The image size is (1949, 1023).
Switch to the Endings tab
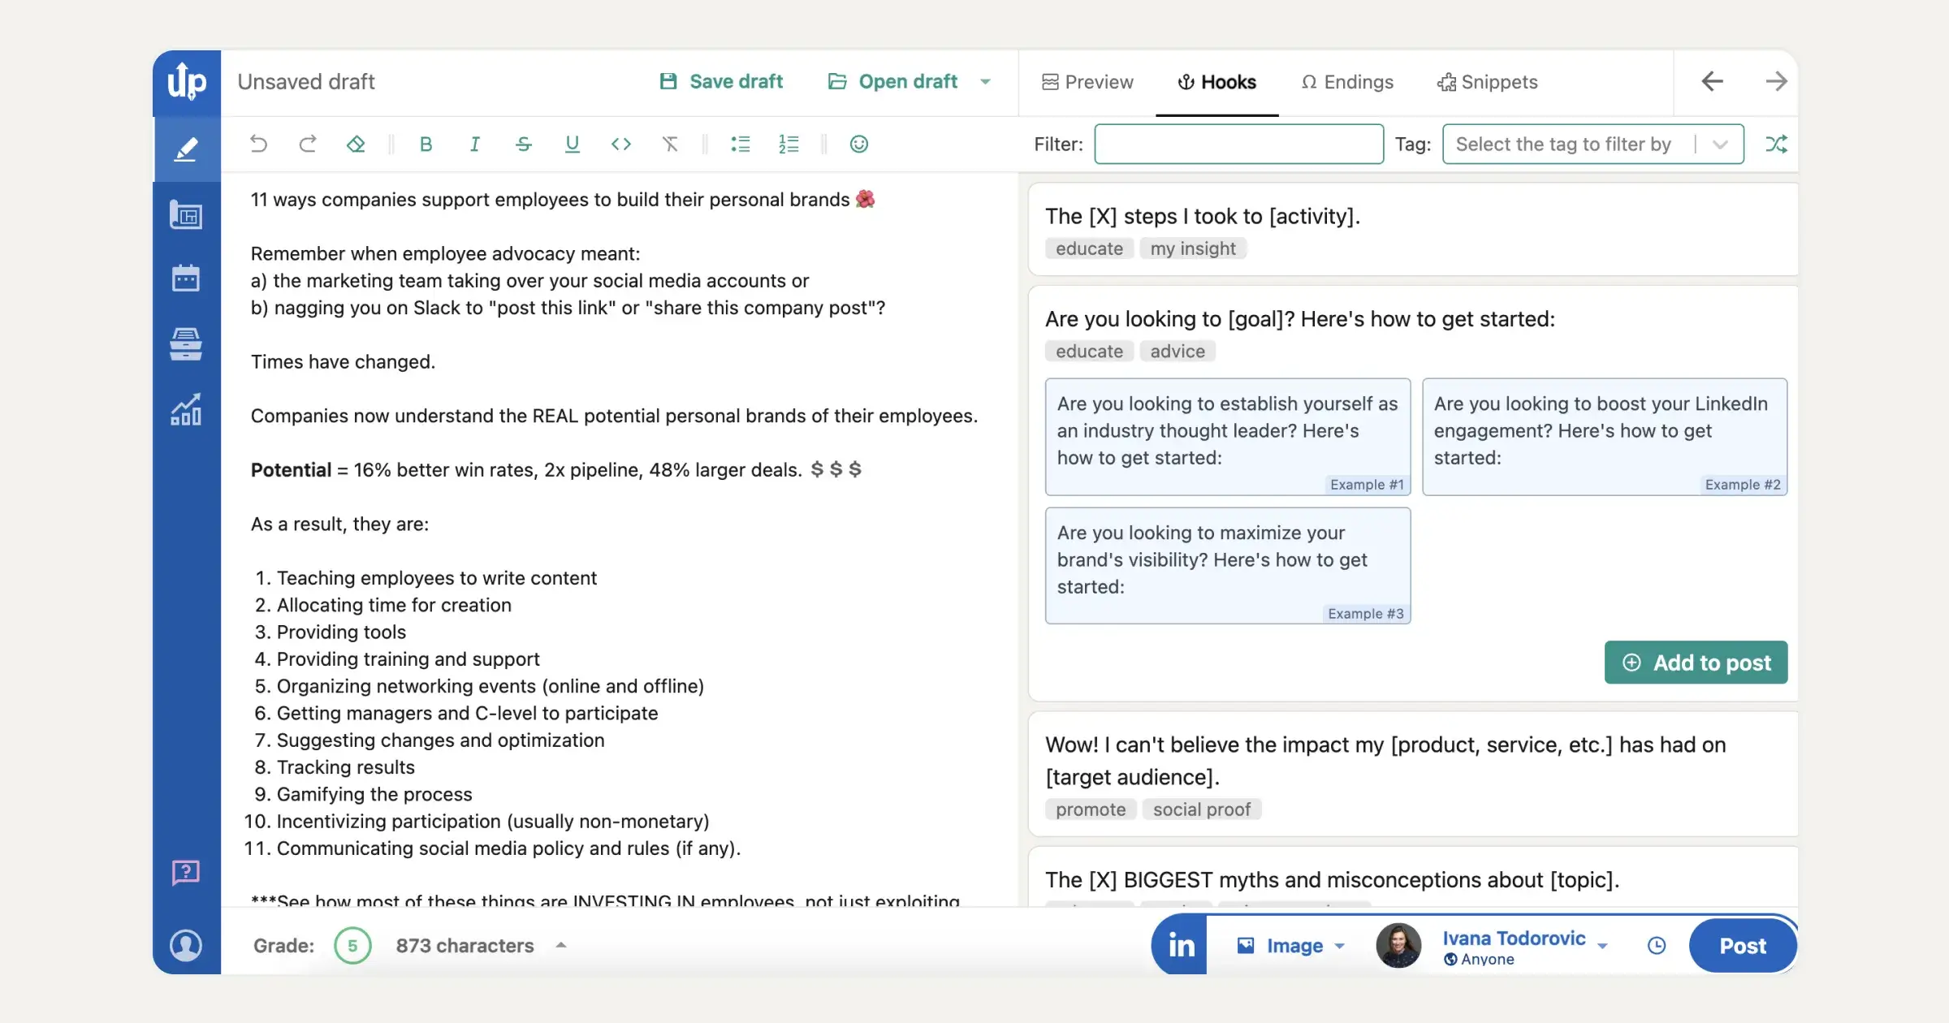[x=1346, y=81]
